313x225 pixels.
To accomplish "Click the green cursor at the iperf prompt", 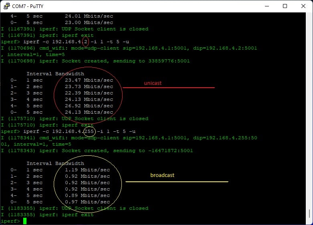I will pos(25,221).
